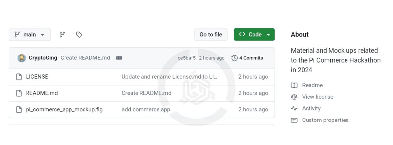
Task: Click the scales icon beside View license
Action: coord(294,97)
